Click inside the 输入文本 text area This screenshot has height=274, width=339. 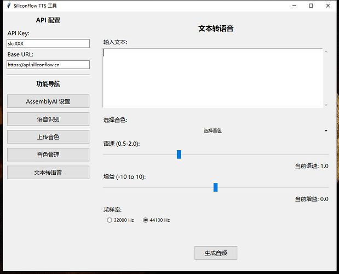(212, 78)
